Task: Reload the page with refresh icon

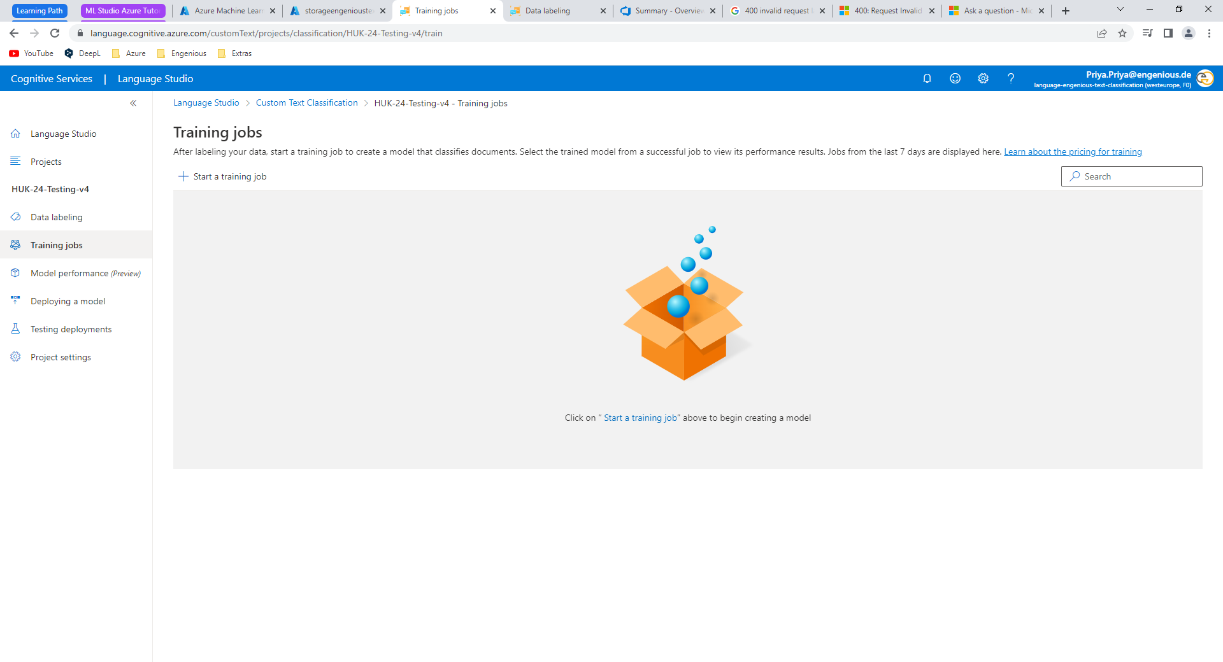Action: (55, 33)
